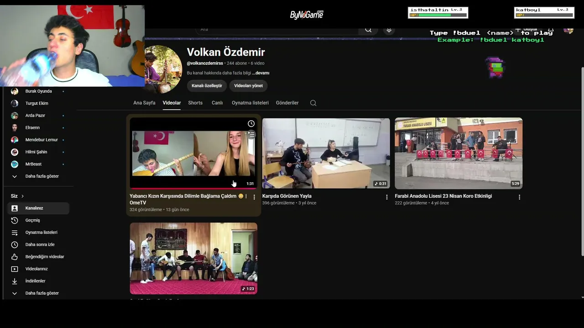Go to Hilmi Şahin subscription channel
The height and width of the screenshot is (328, 584).
(38, 152)
